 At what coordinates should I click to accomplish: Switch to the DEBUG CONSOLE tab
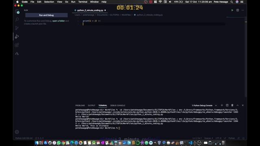pos(118,105)
